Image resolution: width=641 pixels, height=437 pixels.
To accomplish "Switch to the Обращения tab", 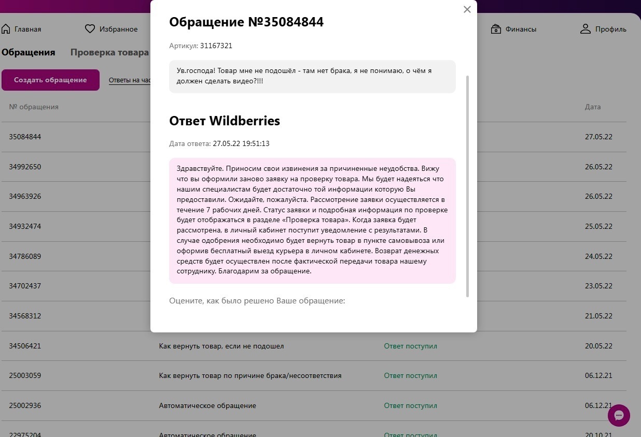I will (x=29, y=52).
